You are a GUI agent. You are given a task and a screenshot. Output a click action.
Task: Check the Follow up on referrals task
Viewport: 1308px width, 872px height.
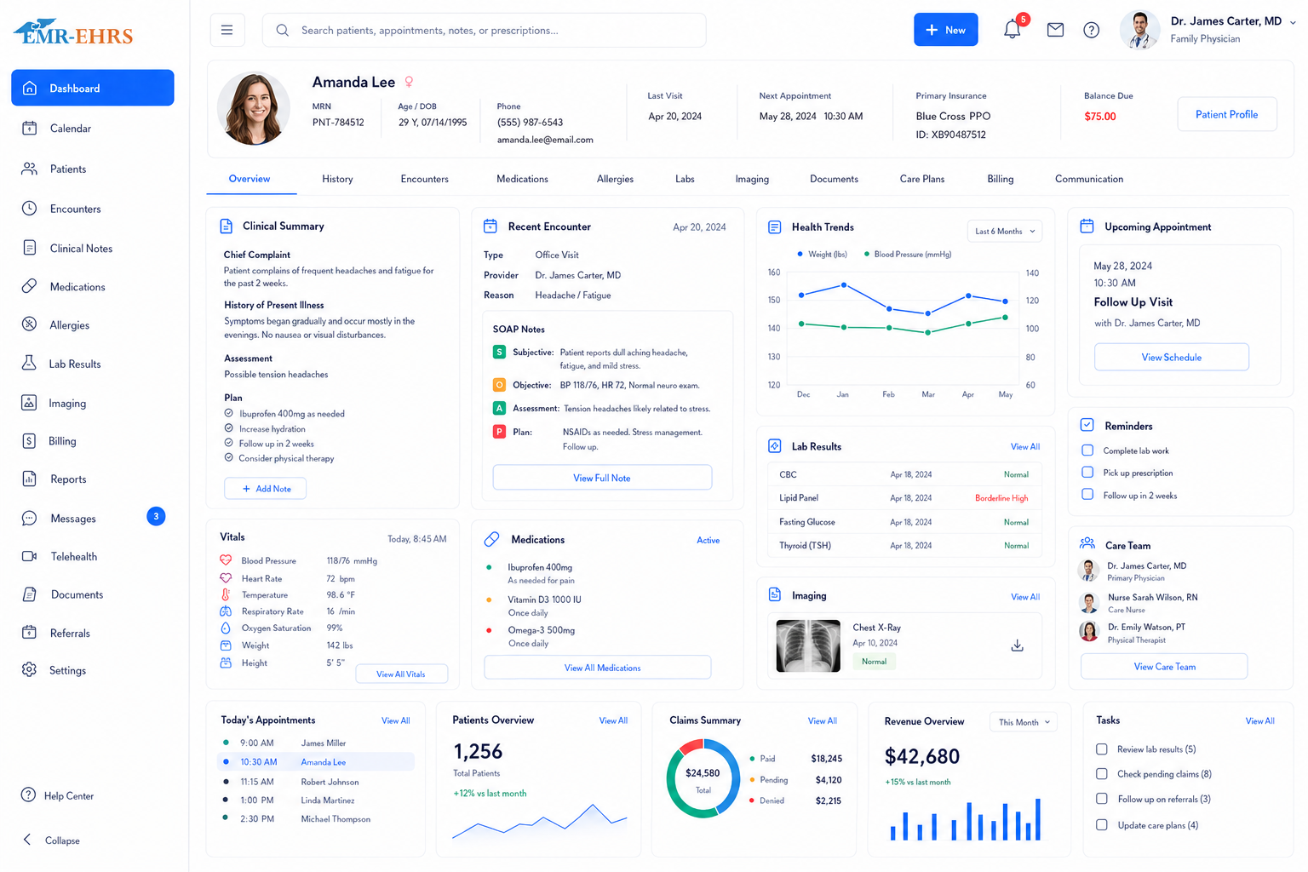1101,799
